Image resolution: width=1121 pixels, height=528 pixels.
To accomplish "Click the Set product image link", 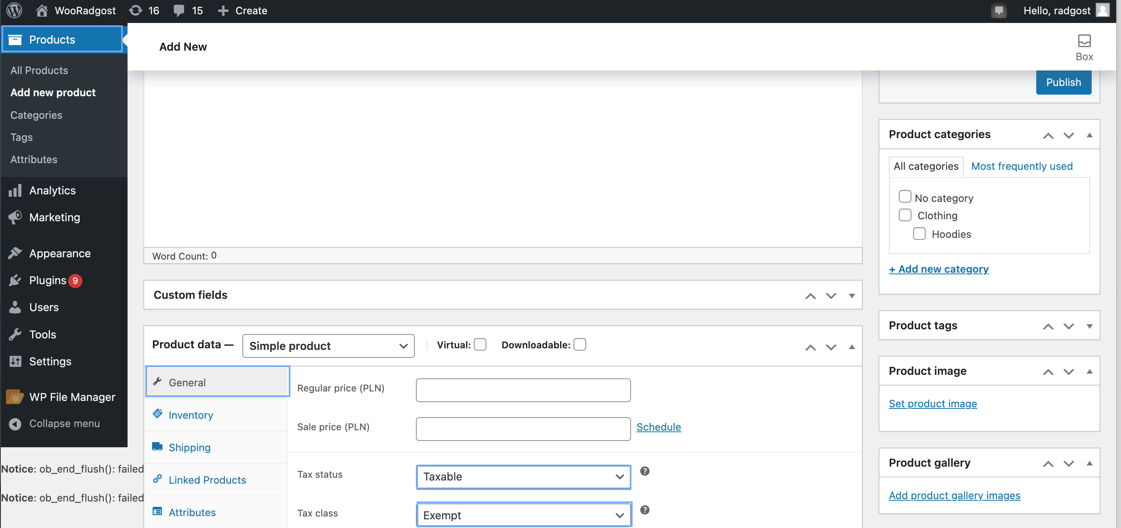I will (932, 403).
